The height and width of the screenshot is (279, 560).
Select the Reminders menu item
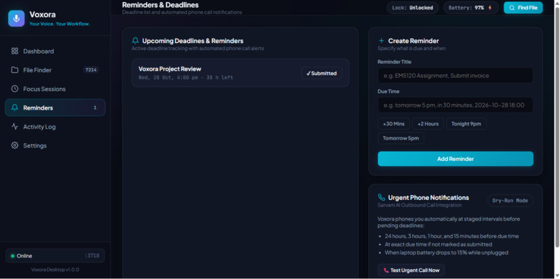(x=55, y=108)
